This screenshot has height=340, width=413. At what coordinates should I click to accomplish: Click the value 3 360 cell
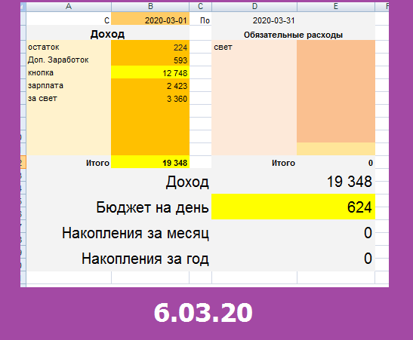coord(150,98)
